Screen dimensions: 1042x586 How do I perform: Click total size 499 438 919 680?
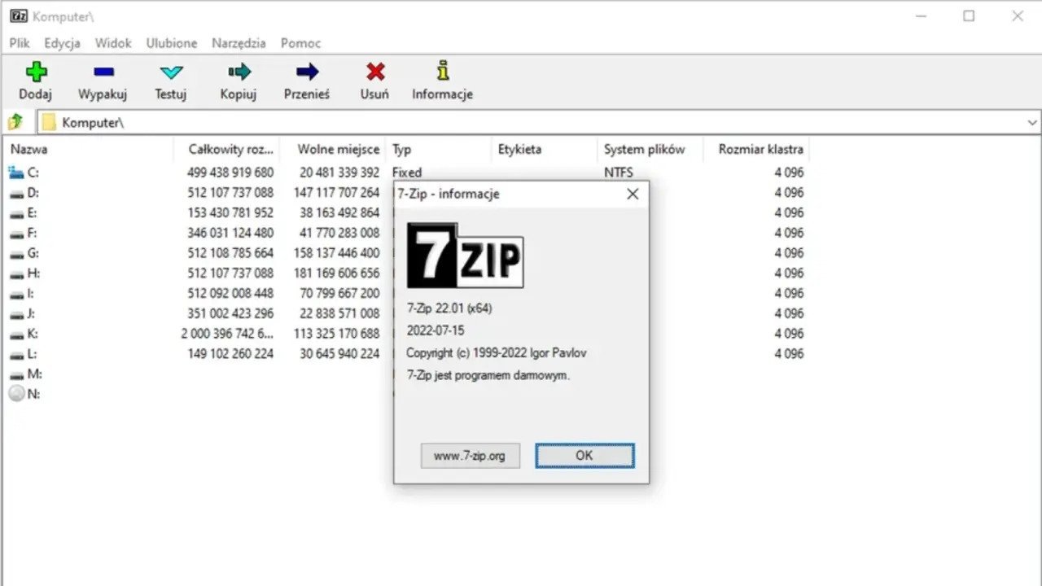tap(230, 173)
